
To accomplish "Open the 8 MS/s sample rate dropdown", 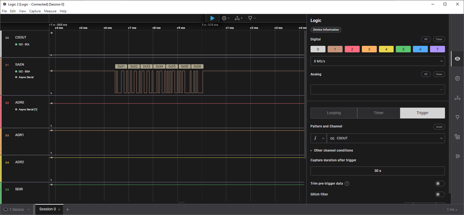I will pos(378,61).
